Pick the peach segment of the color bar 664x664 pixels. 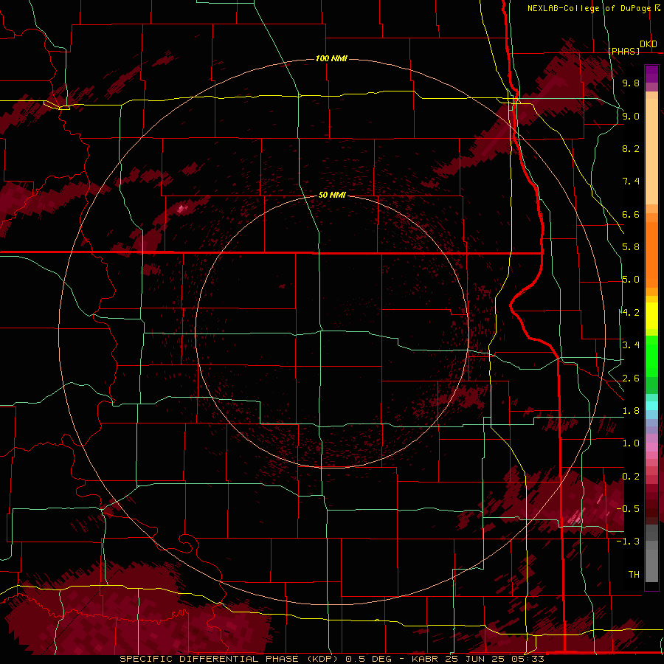[x=651, y=151]
